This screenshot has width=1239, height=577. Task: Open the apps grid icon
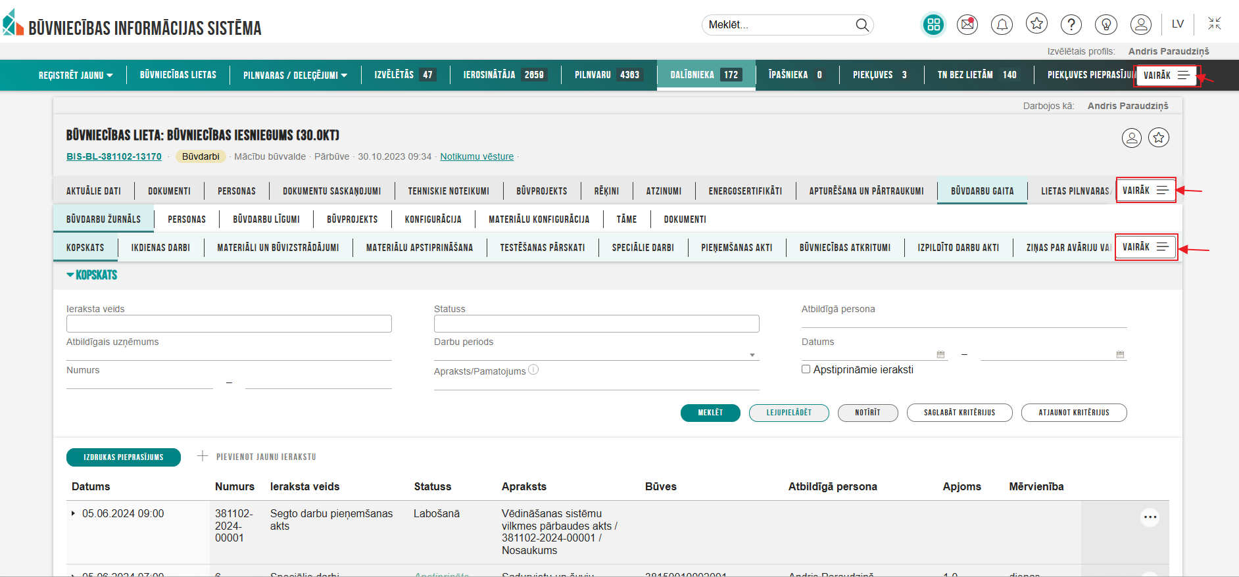click(933, 25)
